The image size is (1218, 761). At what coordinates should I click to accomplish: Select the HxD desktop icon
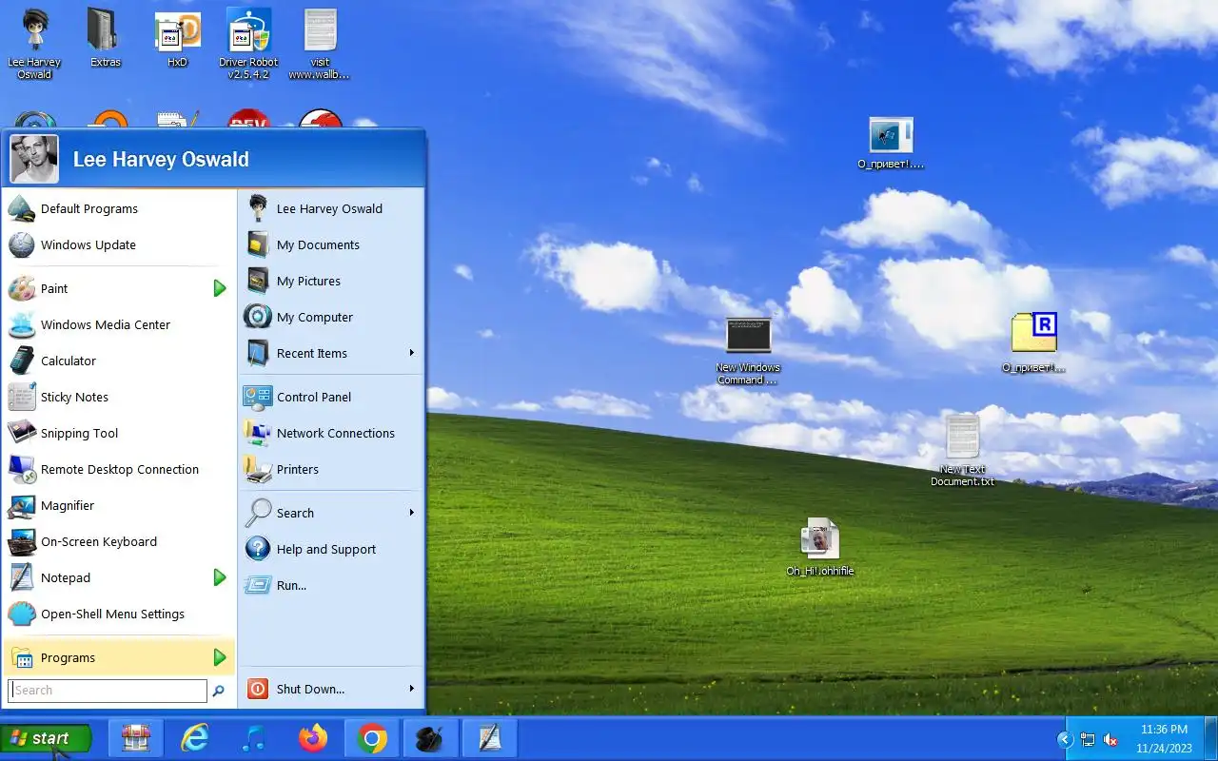(177, 38)
